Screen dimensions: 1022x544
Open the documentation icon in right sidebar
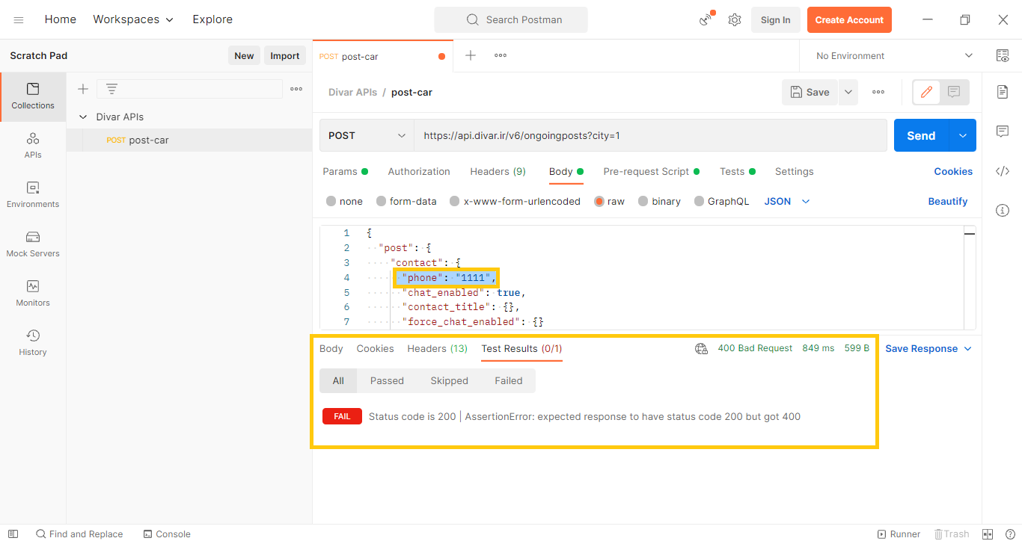pos(1003,91)
